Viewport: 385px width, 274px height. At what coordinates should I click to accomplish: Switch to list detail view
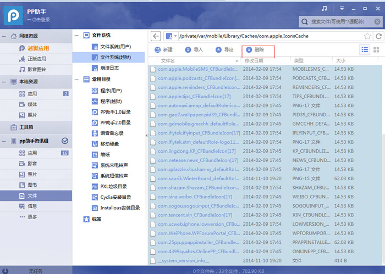pyautogui.click(x=365, y=50)
